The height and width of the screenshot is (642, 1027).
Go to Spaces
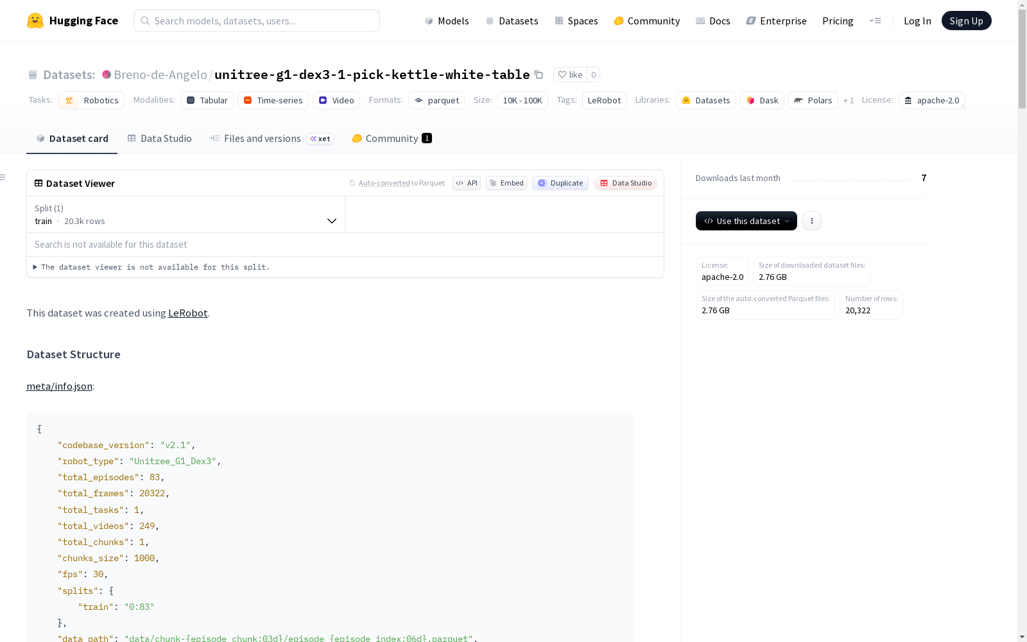[576, 21]
